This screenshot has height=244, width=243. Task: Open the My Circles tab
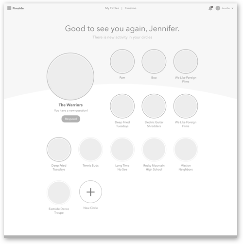[112, 8]
